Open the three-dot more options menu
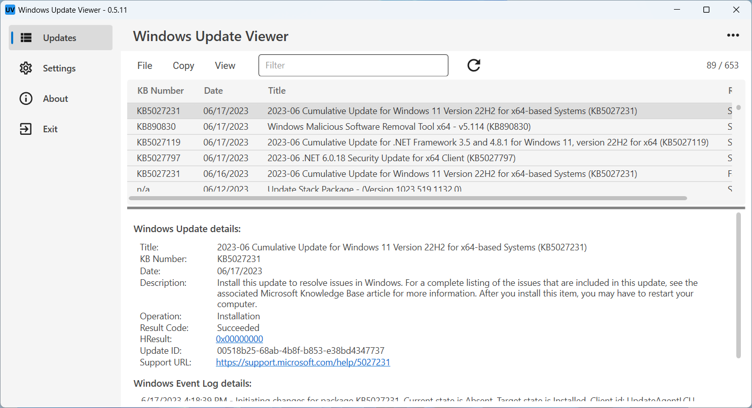This screenshot has height=408, width=752. (x=733, y=35)
